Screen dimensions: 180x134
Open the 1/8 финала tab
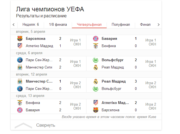(58, 25)
